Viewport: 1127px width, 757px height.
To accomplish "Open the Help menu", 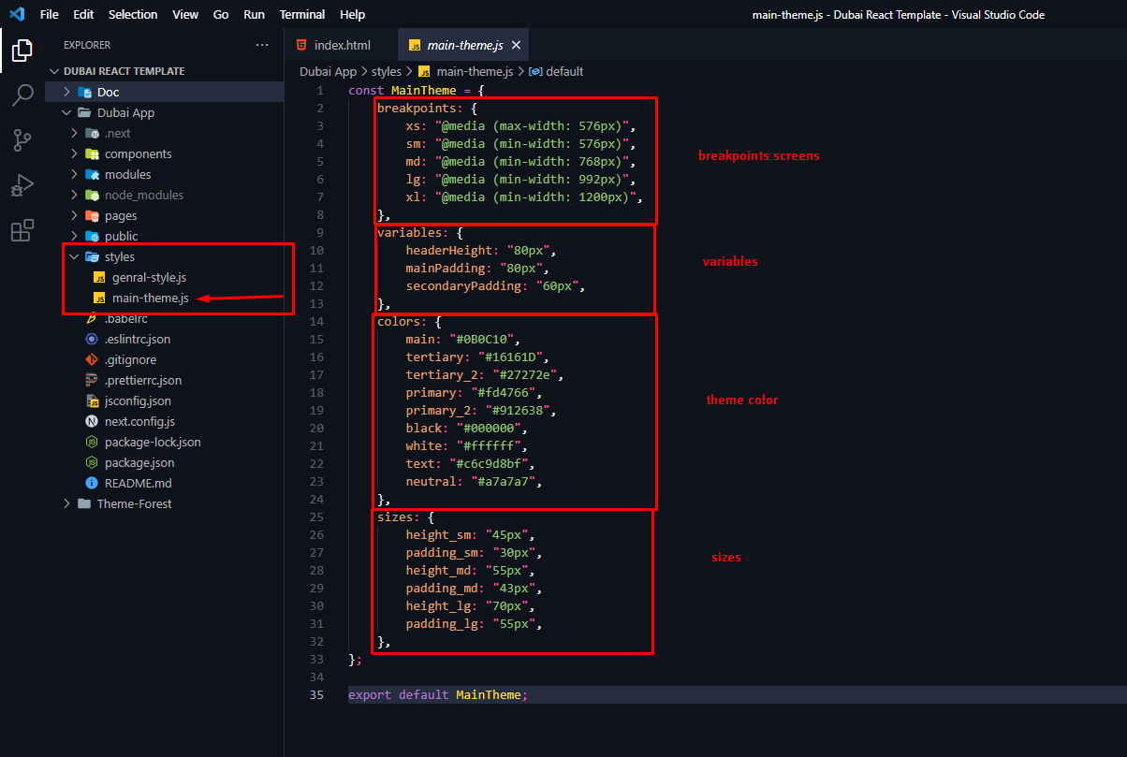I will 353,14.
